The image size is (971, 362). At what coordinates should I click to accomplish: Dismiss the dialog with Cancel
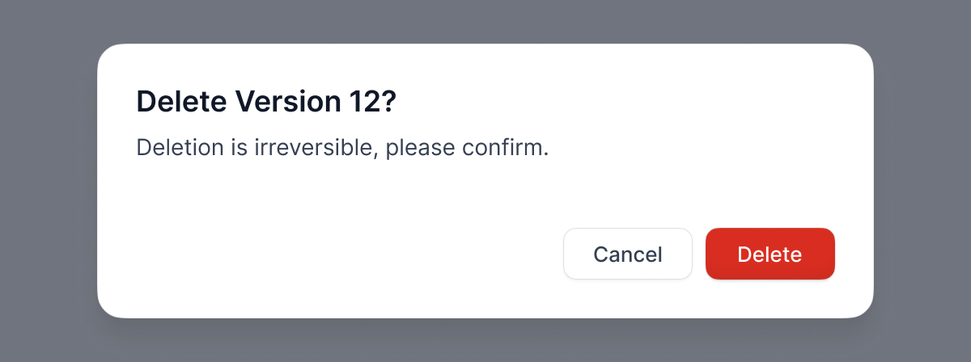coord(627,255)
